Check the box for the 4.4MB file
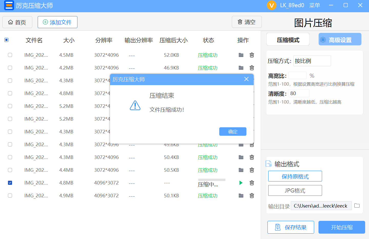The height and width of the screenshot is (239, 369). 10,170
